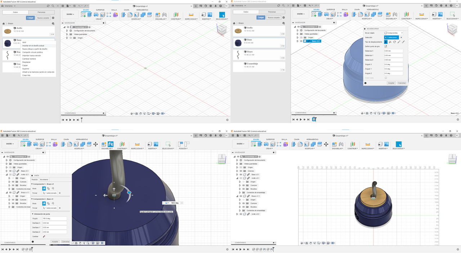This screenshot has width=461, height=259.
Task: Click Nueva carpeta in the Mover/Copiar window
Action: (x=273, y=18)
